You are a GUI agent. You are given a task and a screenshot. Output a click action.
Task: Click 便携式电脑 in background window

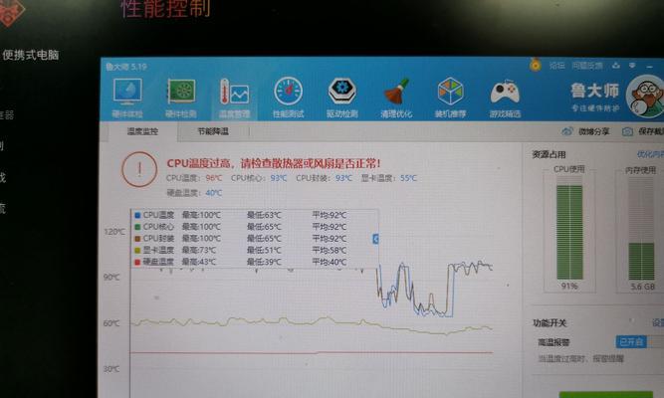pos(31,55)
